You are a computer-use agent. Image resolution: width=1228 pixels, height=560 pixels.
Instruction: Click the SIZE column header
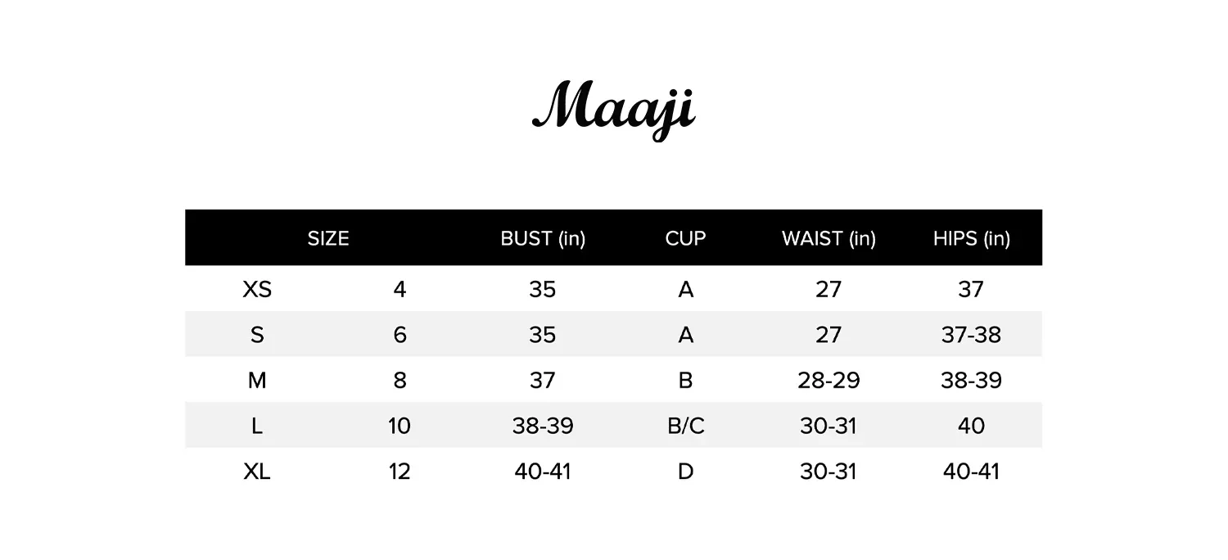[x=328, y=238]
